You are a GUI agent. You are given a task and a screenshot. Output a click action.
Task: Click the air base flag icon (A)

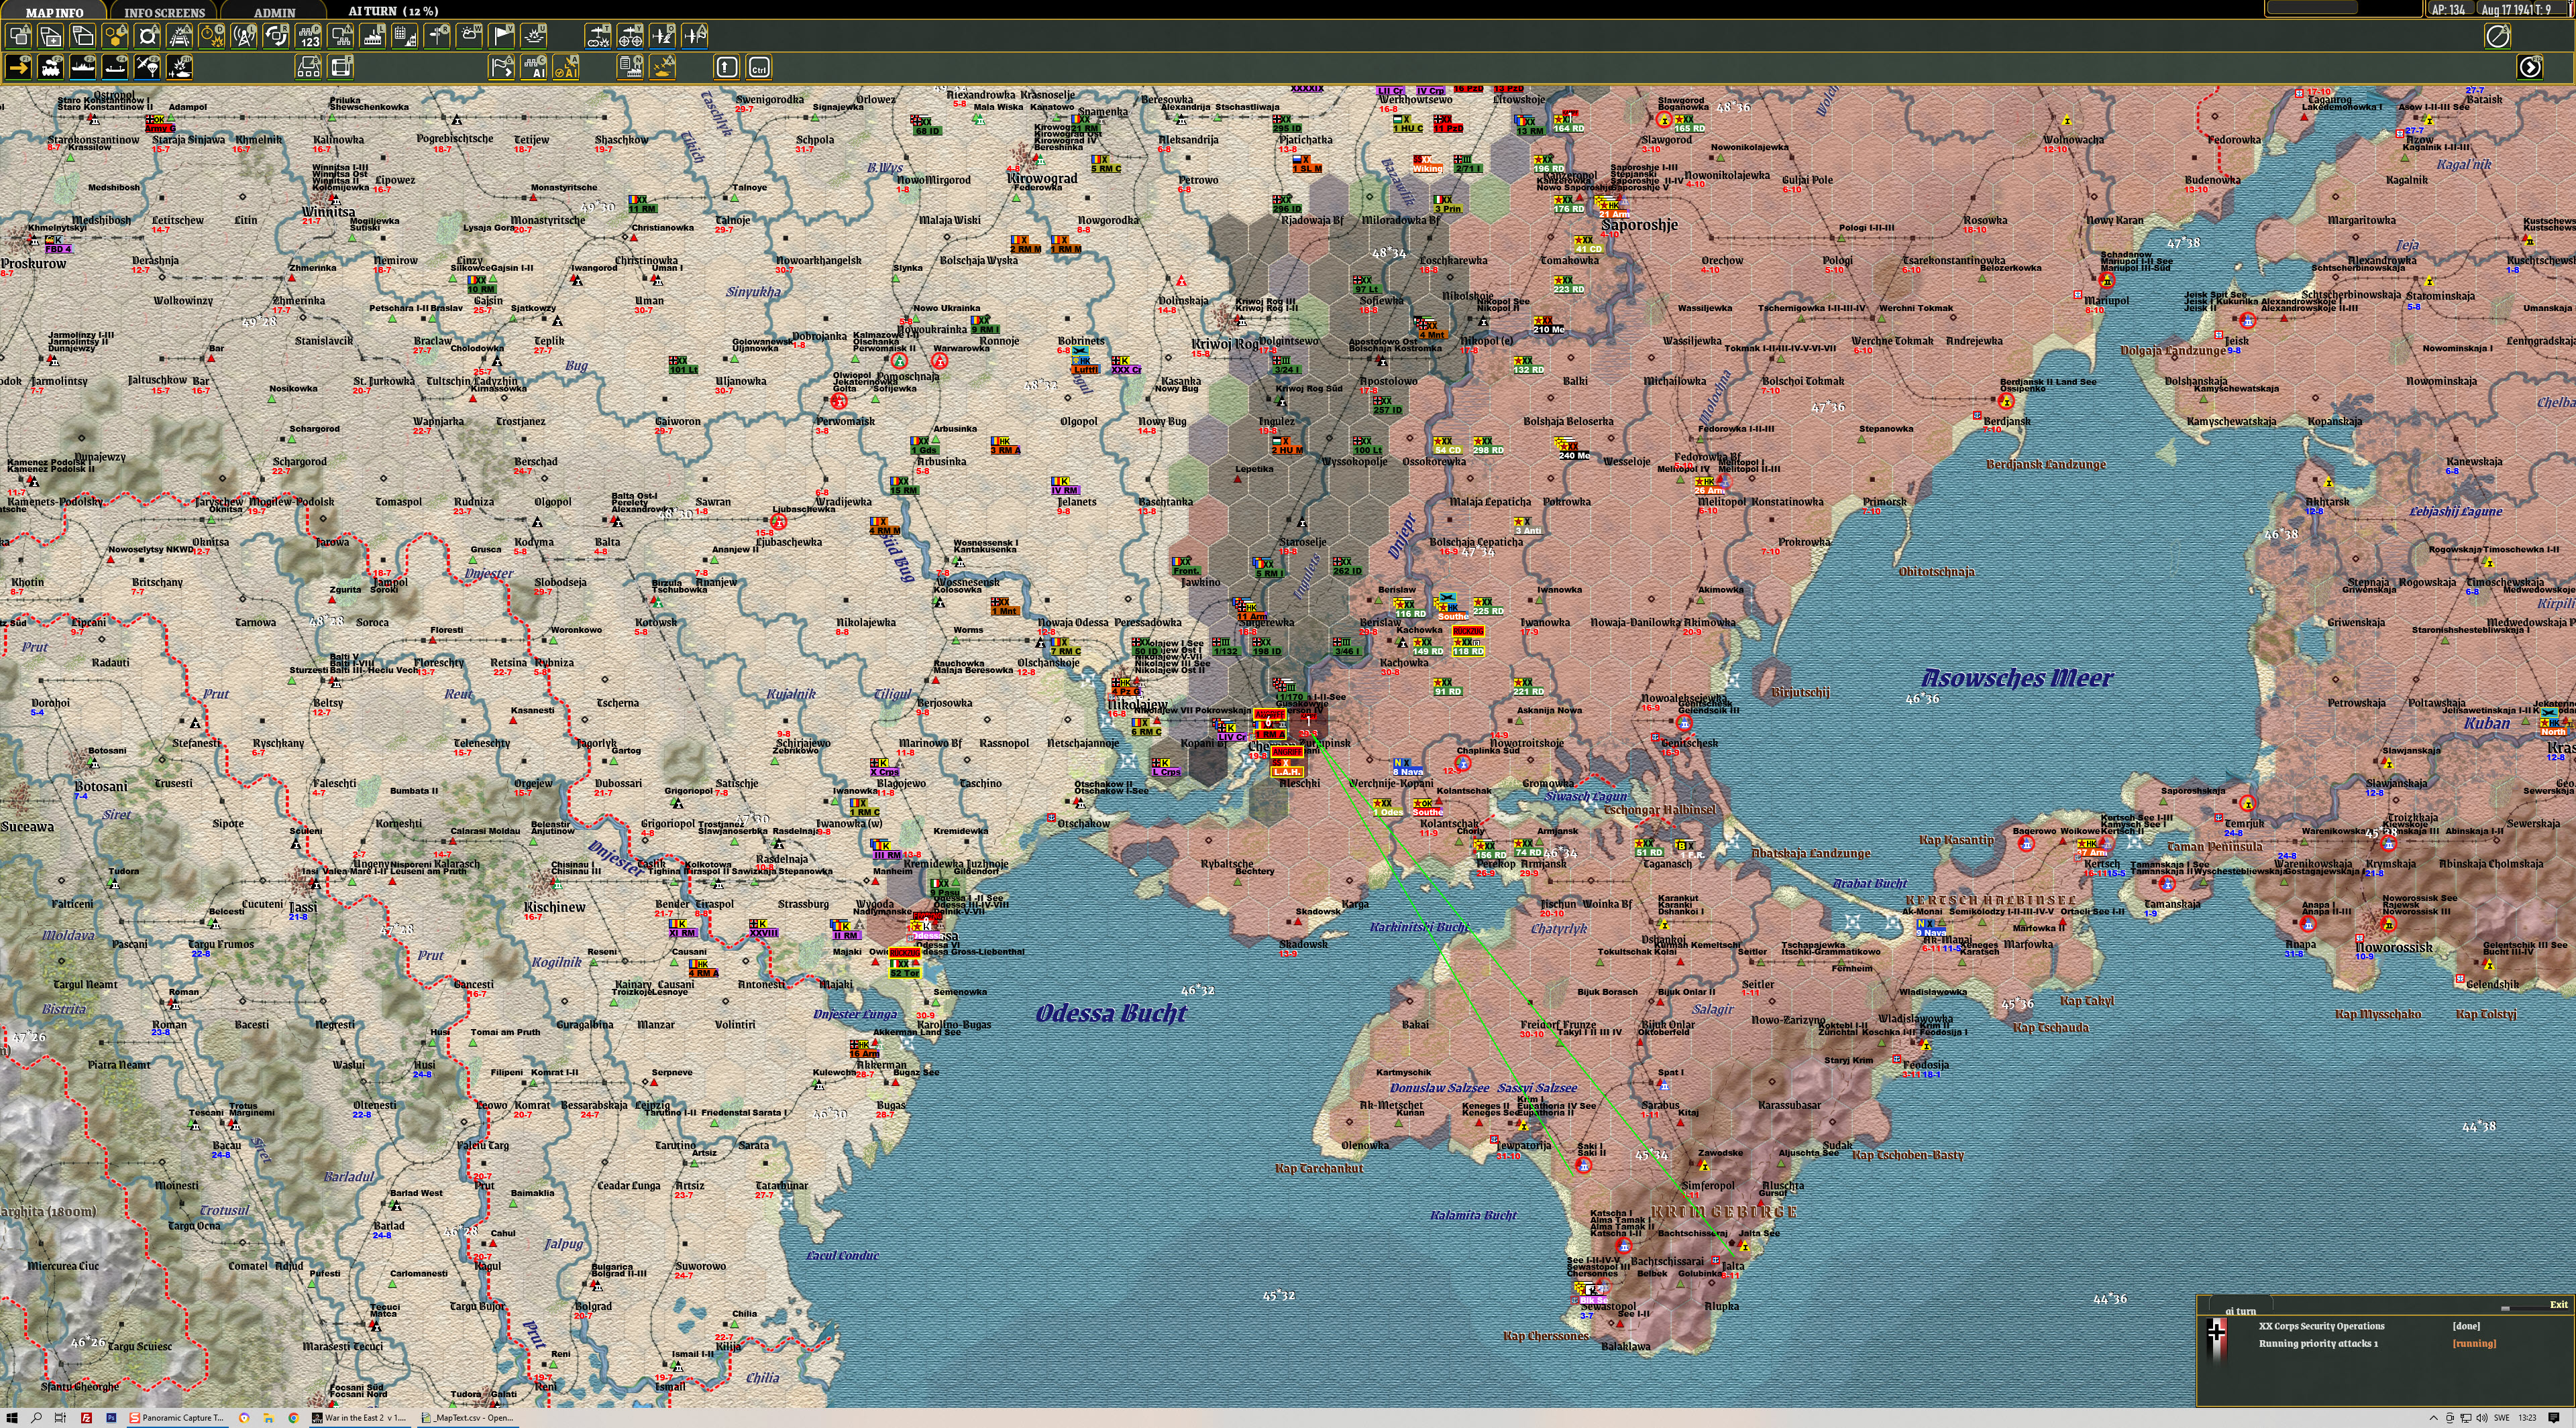click(695, 36)
